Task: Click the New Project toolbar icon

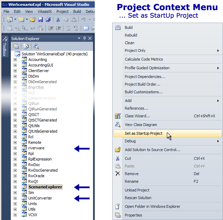Action: click(10, 19)
